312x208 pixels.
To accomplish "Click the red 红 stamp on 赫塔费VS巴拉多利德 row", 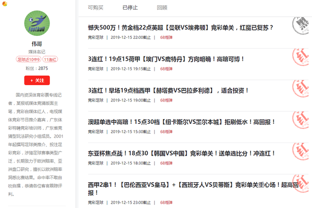I will click(x=300, y=88).
